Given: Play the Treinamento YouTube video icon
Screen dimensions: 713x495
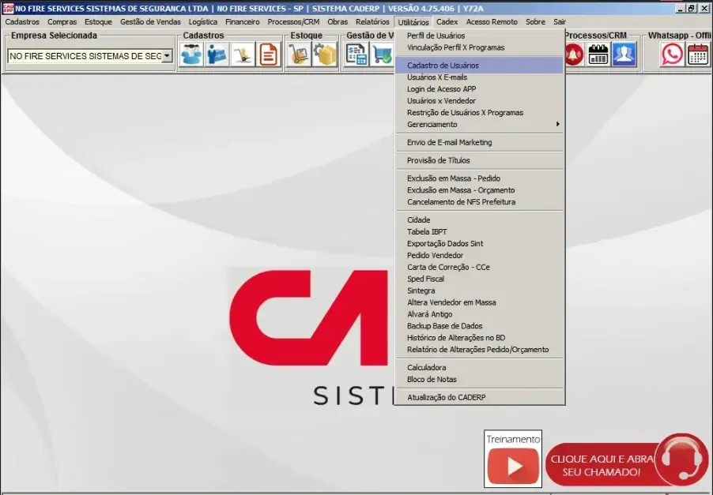Looking at the screenshot, I should coord(513,465).
